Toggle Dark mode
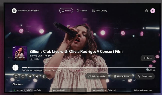The image size is (162, 95). pos(145,76)
